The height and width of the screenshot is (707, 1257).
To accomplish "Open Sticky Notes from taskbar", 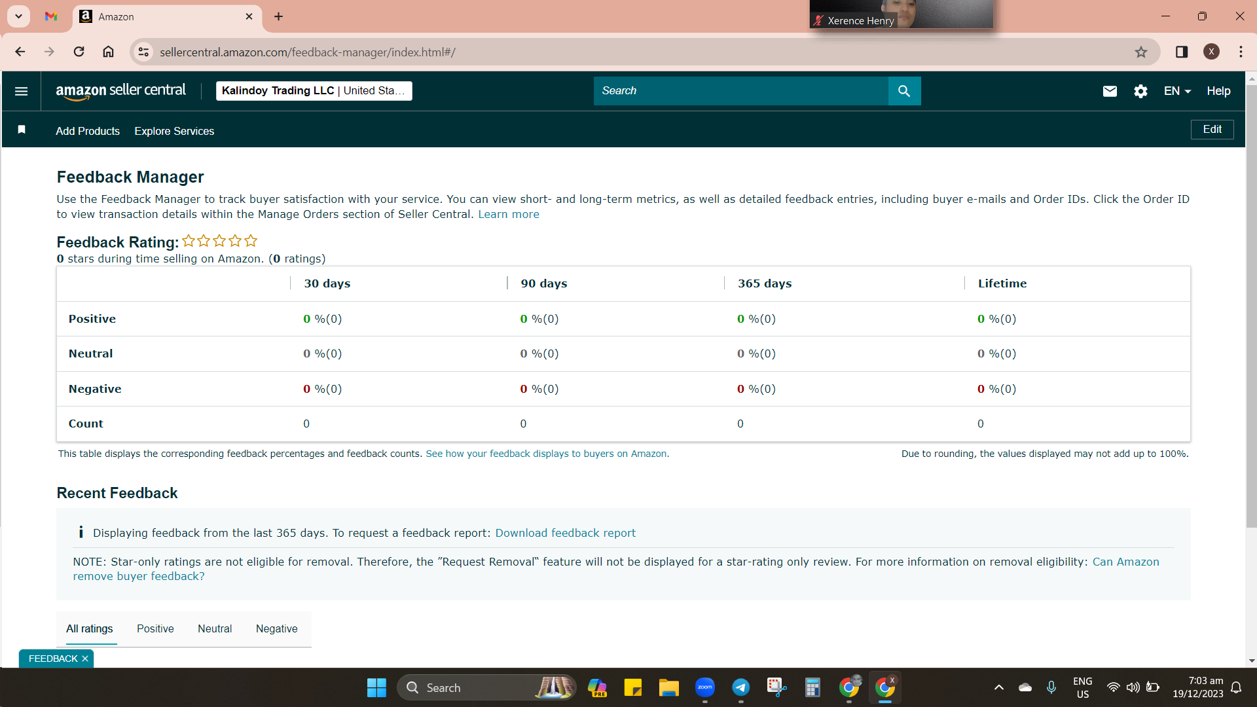I will click(632, 687).
